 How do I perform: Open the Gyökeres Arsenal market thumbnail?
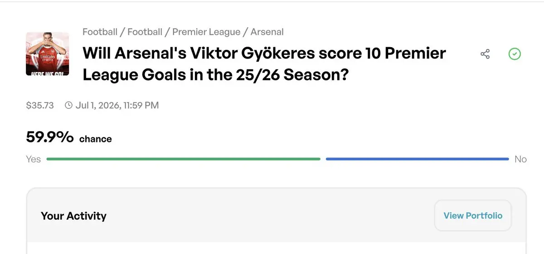48,54
